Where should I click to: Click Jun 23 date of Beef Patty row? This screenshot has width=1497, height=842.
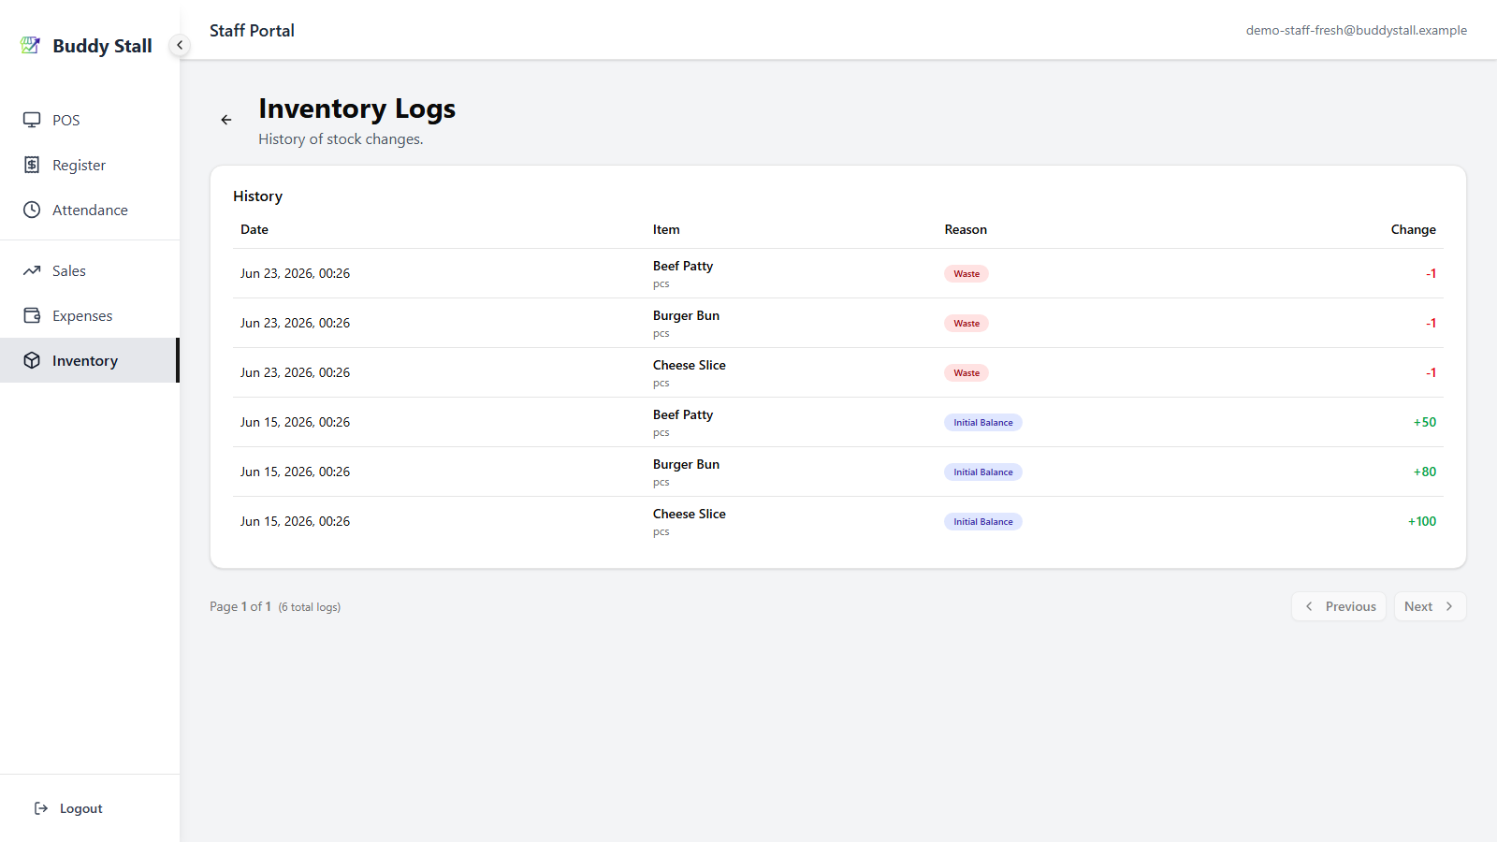point(295,273)
